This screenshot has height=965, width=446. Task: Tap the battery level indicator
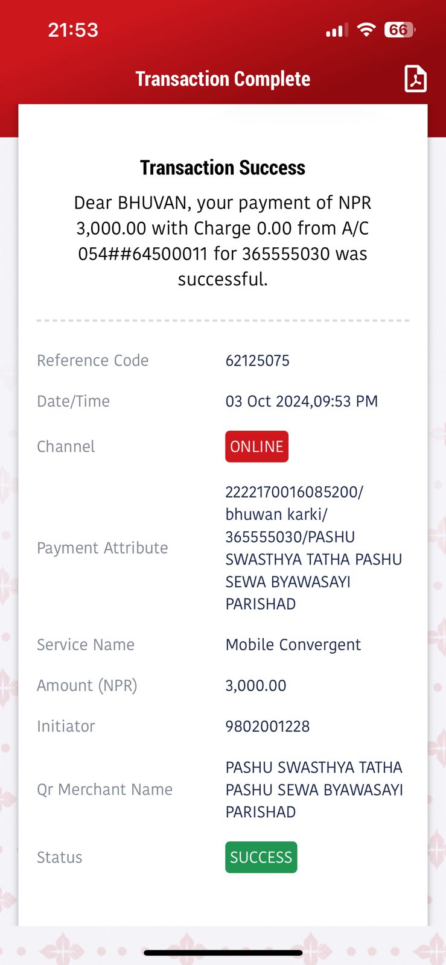coord(400,30)
